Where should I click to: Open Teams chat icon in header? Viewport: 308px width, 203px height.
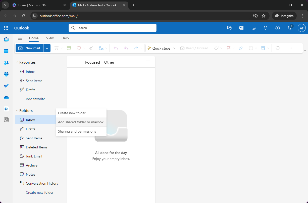(229, 28)
